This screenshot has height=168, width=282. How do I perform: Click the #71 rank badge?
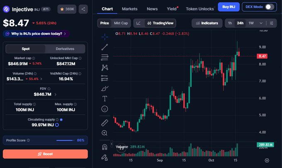pyautogui.click(x=46, y=9)
